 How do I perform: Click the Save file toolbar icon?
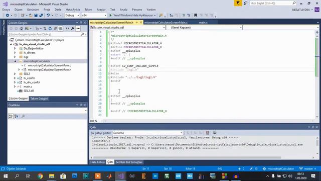click(36, 16)
